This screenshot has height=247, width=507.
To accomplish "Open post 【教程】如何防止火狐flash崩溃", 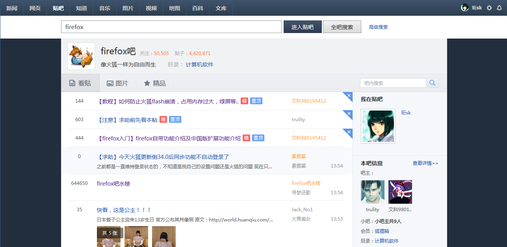I will pos(168,101).
